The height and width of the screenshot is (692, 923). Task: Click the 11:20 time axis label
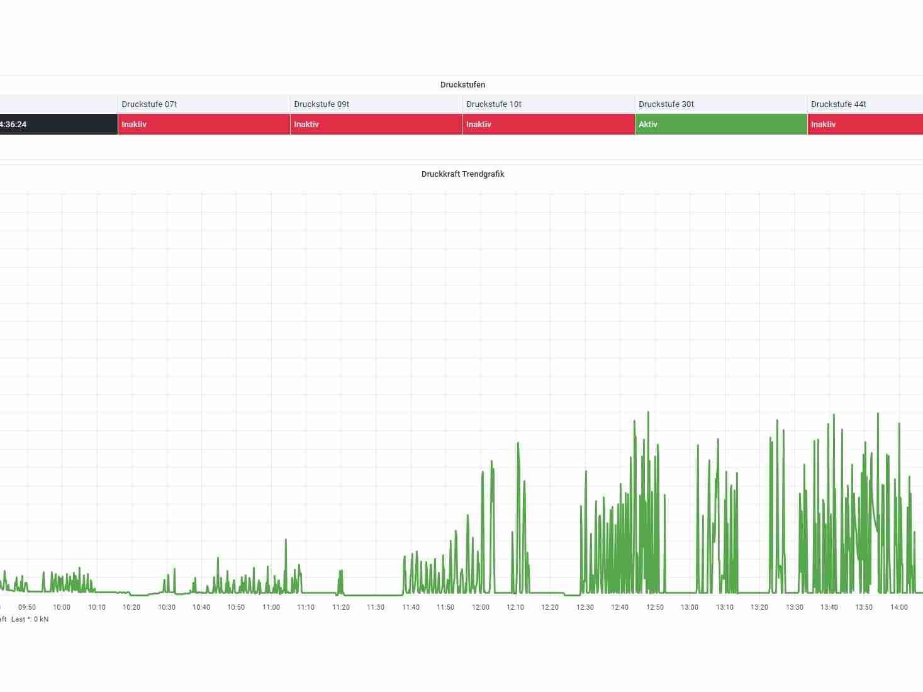(341, 608)
